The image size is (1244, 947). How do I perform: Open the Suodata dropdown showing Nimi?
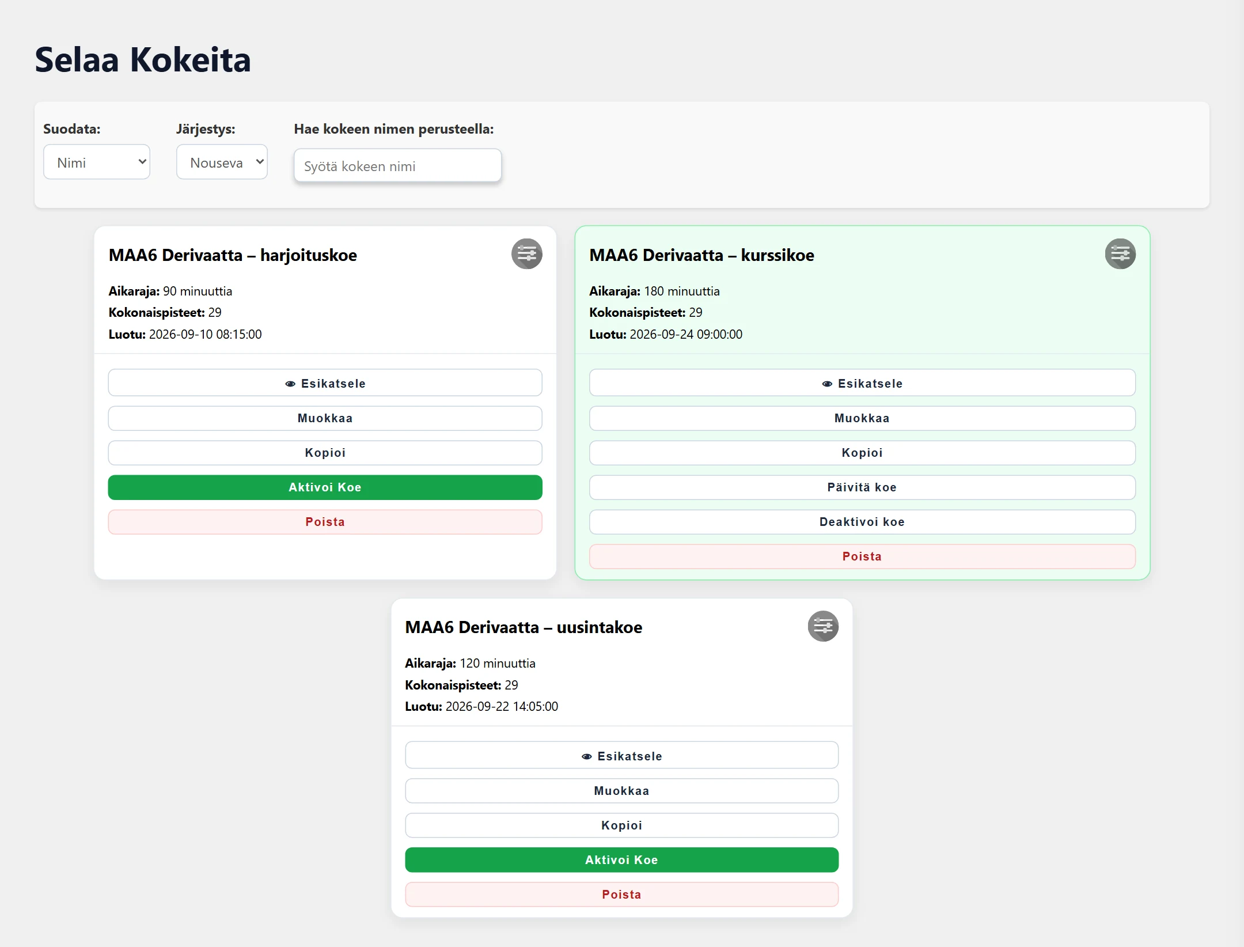[x=97, y=162]
